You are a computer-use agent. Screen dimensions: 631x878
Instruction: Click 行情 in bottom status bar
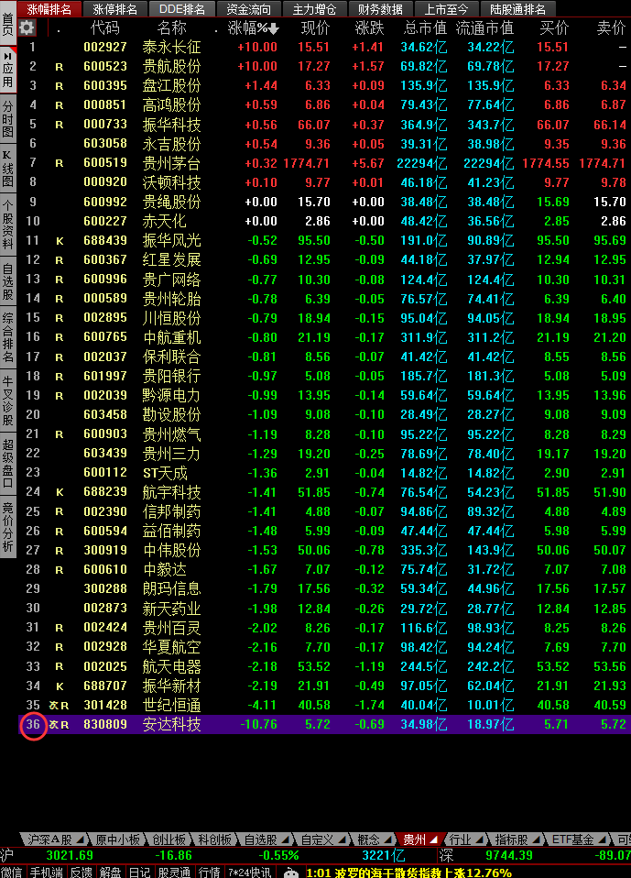point(209,873)
